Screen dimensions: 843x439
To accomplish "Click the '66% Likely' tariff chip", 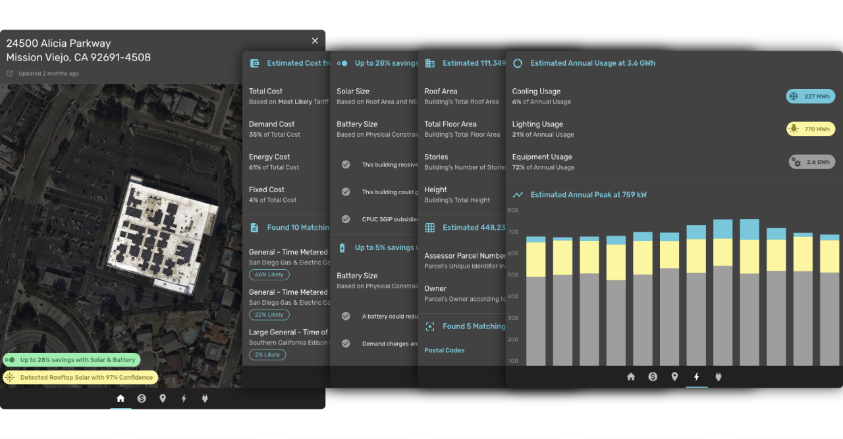I will click(x=269, y=274).
